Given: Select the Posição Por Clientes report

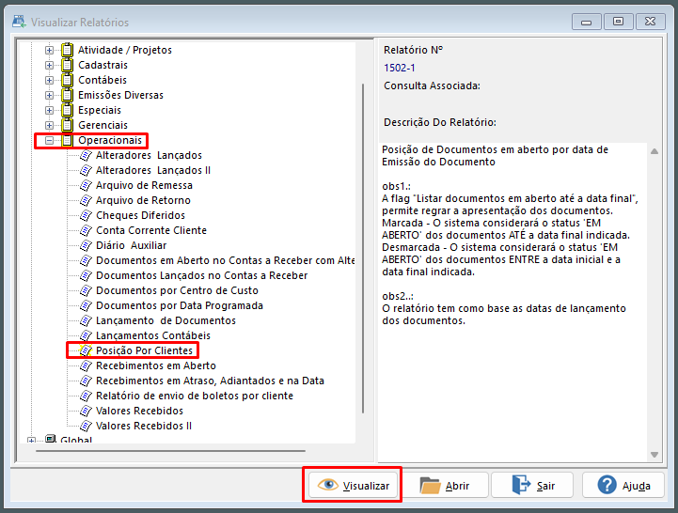Looking at the screenshot, I should [x=144, y=350].
